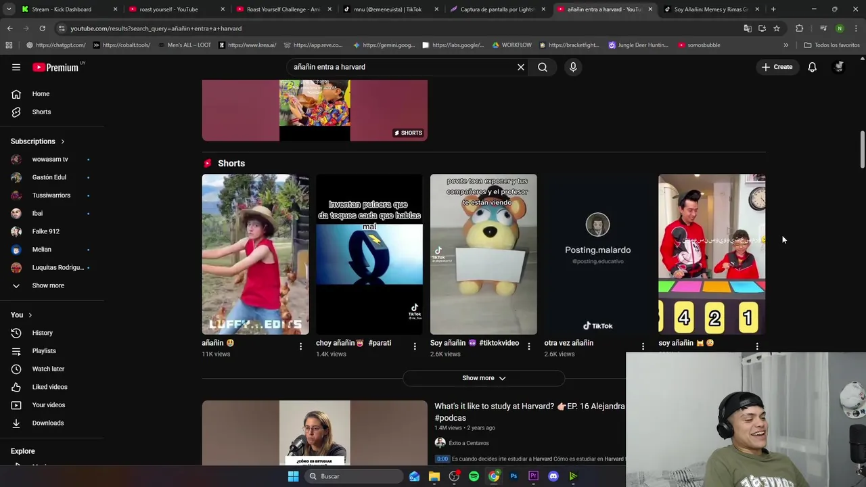Open options menu for 'choy añañin' short

point(415,346)
